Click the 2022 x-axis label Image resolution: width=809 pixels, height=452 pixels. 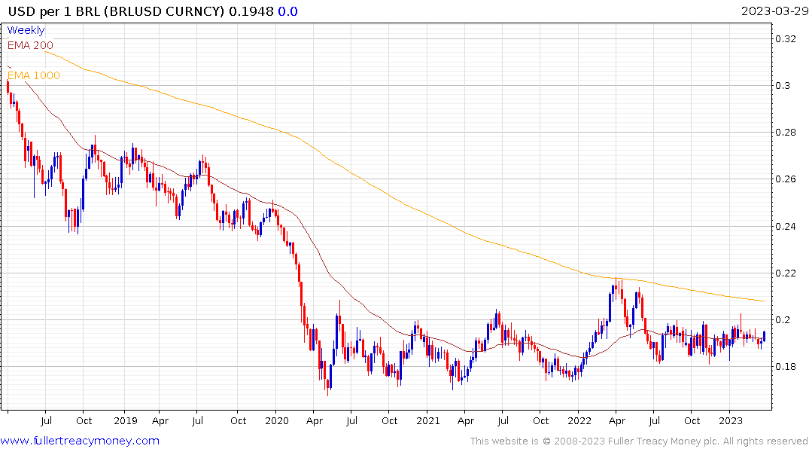pos(579,420)
